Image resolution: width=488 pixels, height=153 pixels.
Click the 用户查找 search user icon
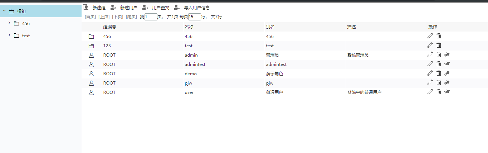pyautogui.click(x=145, y=7)
